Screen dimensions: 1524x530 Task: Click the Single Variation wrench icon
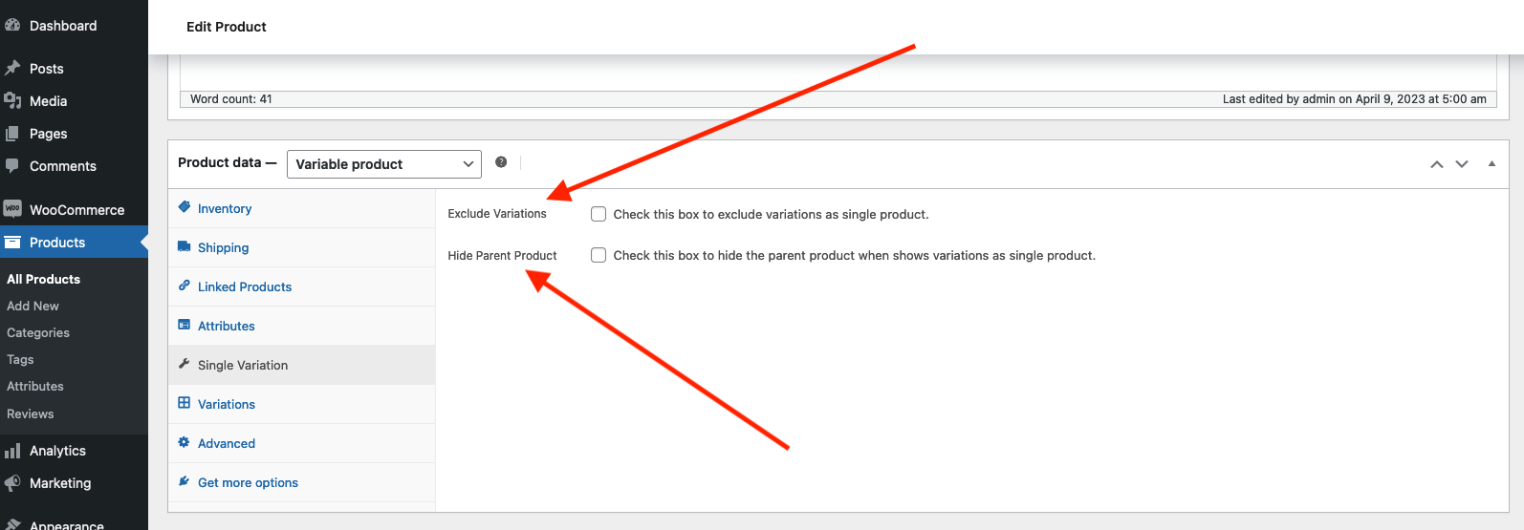[185, 364]
